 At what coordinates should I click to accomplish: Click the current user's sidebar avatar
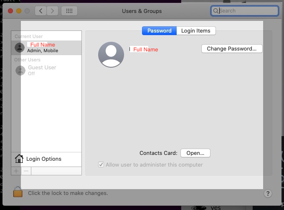coord(20,48)
